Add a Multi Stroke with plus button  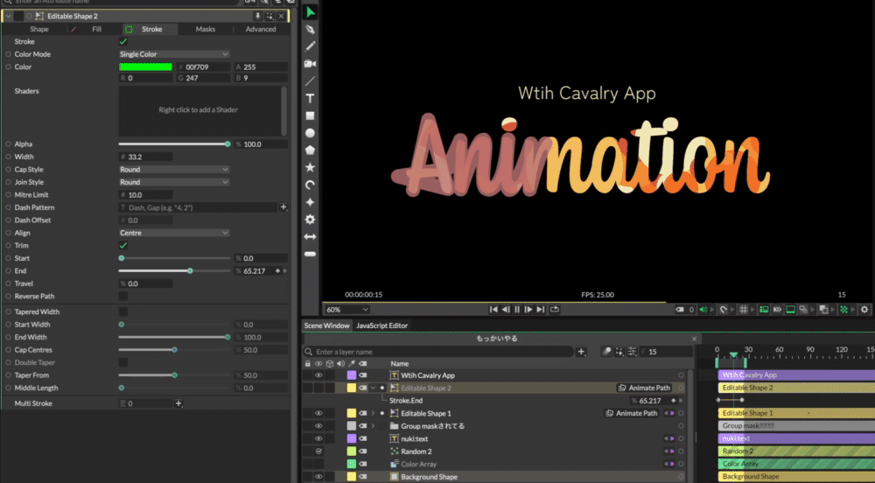coord(178,403)
